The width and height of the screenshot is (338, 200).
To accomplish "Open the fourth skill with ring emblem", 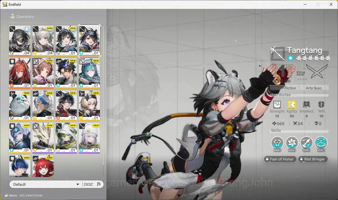I will click(x=321, y=143).
